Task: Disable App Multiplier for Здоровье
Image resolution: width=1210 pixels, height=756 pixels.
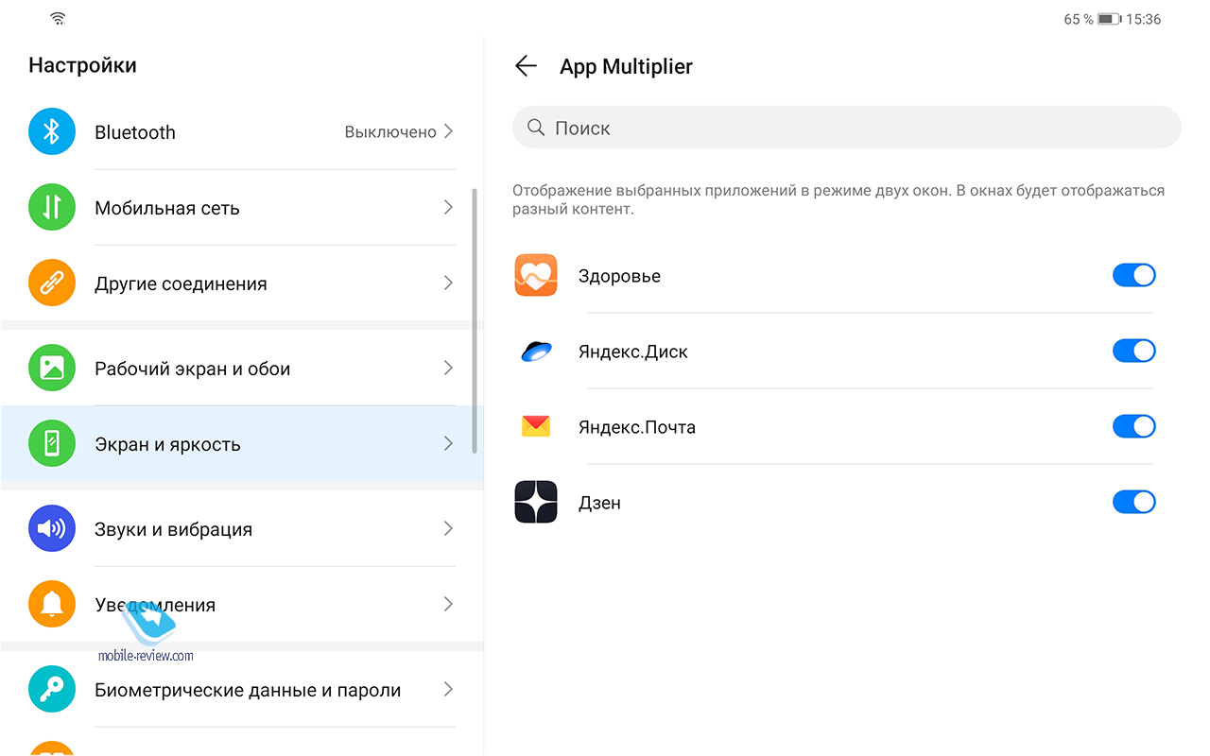Action: [1134, 275]
